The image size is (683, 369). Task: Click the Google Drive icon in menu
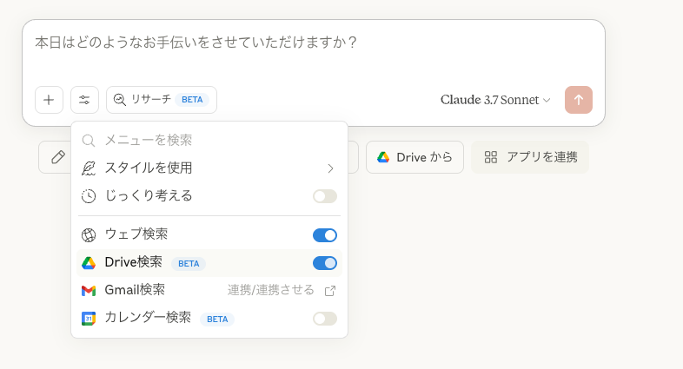coord(89,263)
